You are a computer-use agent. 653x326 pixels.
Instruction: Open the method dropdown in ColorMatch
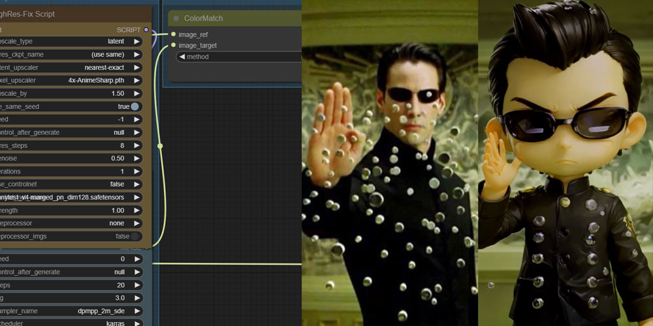(x=240, y=57)
